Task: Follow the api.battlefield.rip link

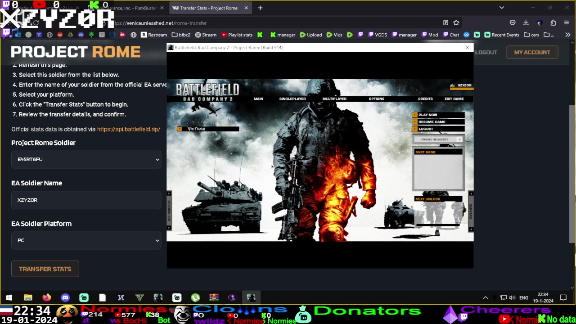Action: point(129,129)
